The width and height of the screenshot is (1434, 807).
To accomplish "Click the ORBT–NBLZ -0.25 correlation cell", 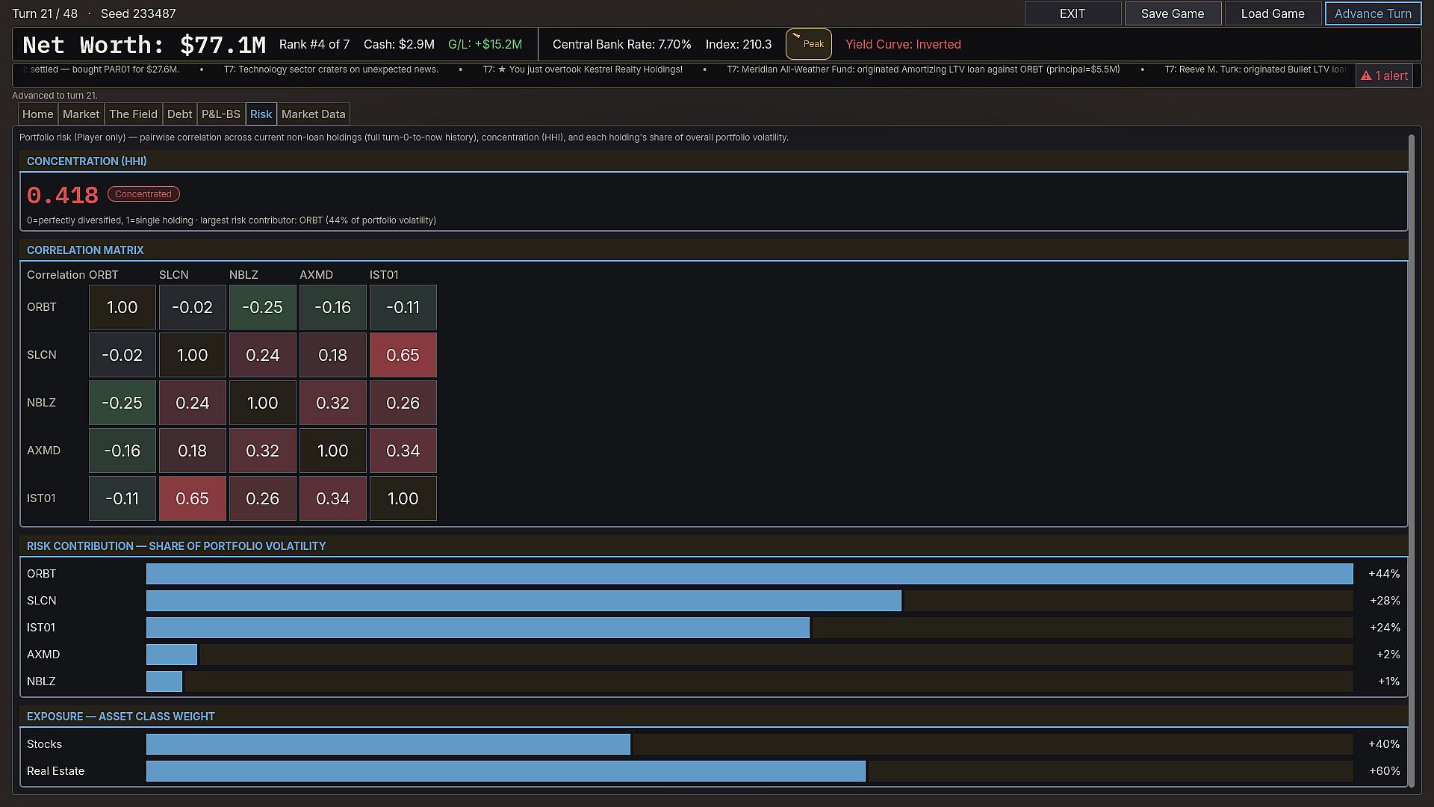I will tap(262, 307).
